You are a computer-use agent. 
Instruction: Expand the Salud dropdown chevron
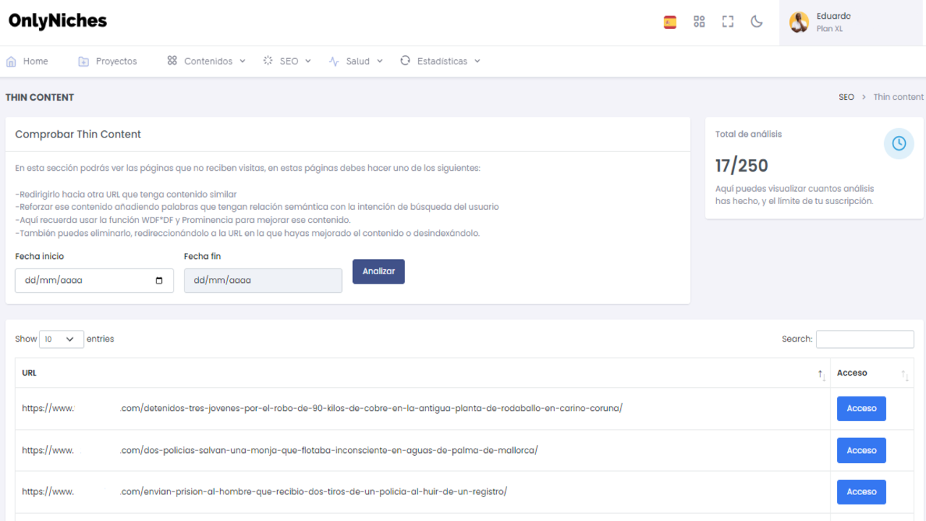pos(379,62)
